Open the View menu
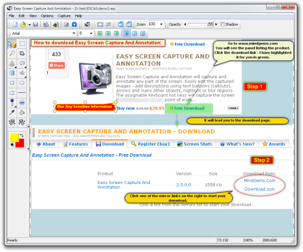 [x=33, y=16]
